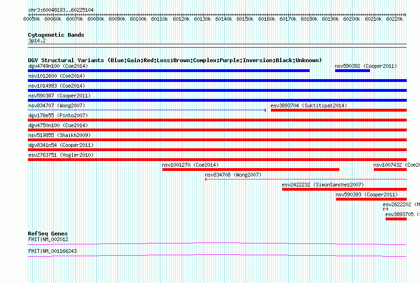Open variant label nsv590387 (Cooper2011)

click(59, 96)
